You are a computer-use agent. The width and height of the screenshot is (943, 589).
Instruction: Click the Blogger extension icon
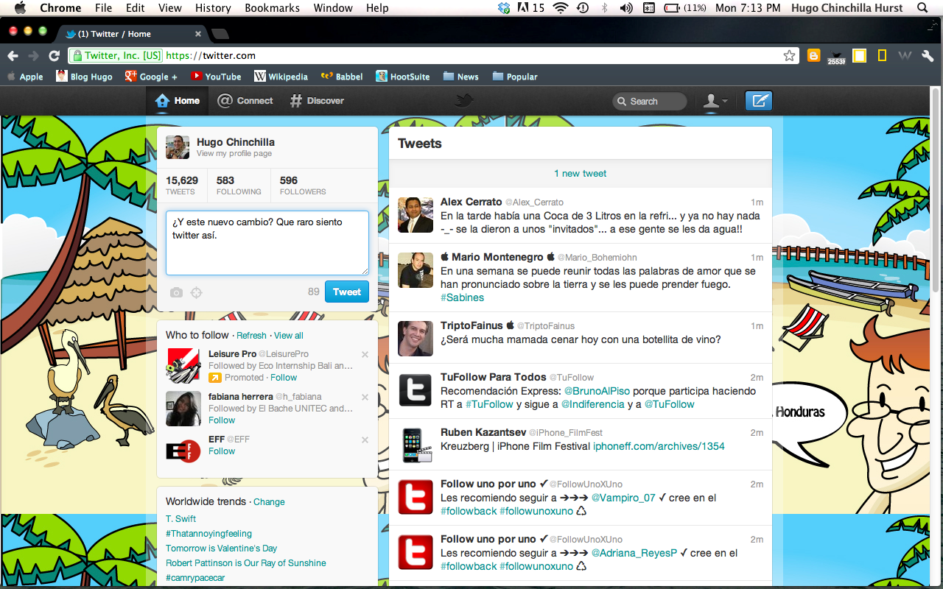click(x=814, y=56)
